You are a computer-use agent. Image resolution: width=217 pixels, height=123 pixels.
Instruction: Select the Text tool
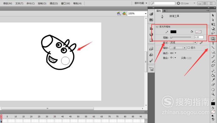click(x=213, y=43)
